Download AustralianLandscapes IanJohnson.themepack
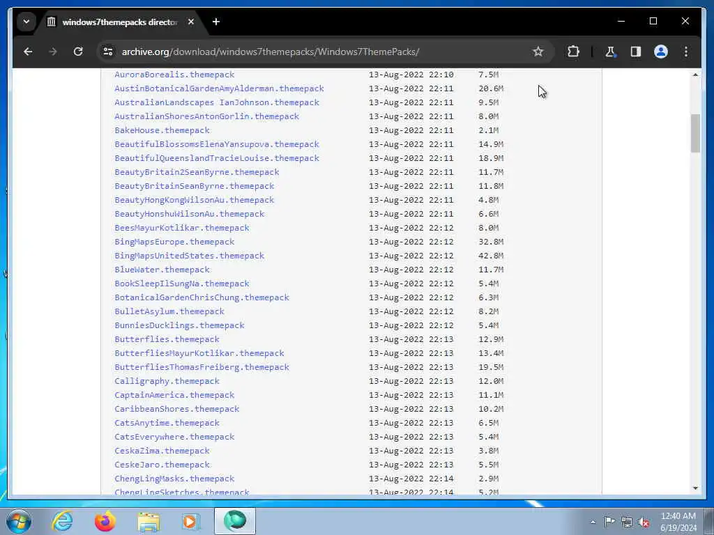This screenshot has width=714, height=535. [x=217, y=102]
